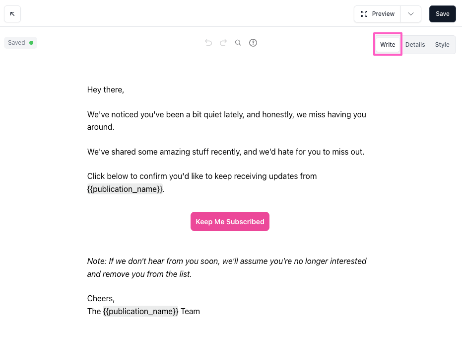Viewport: 462px width, 341px height.
Task: Switch to the Style tab
Action: pyautogui.click(x=442, y=45)
